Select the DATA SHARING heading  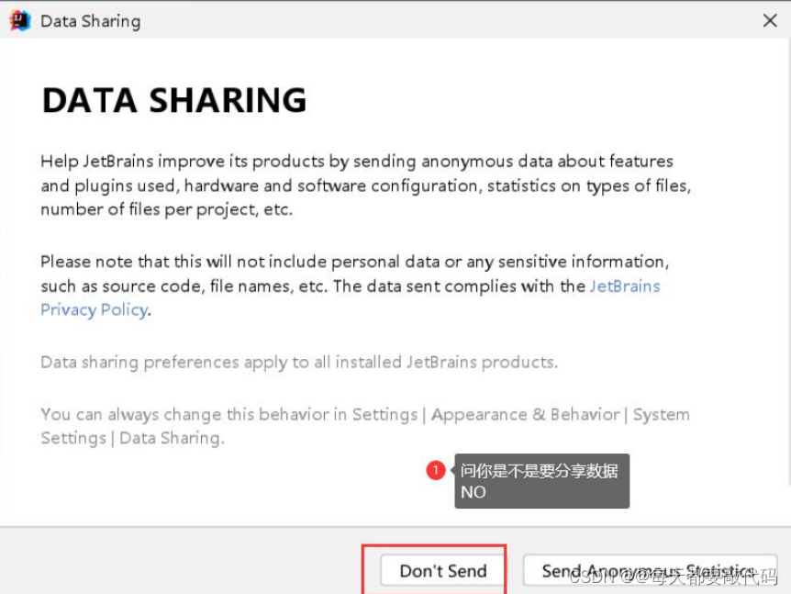[173, 99]
